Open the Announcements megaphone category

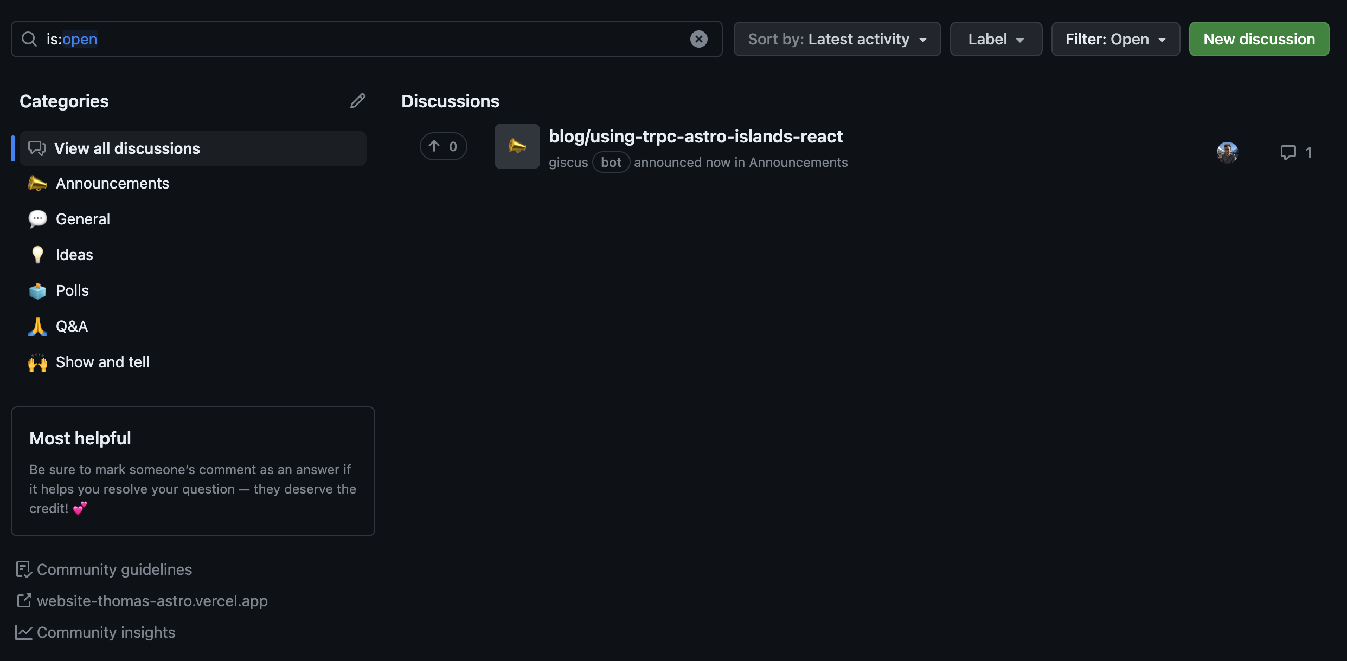[x=112, y=183]
